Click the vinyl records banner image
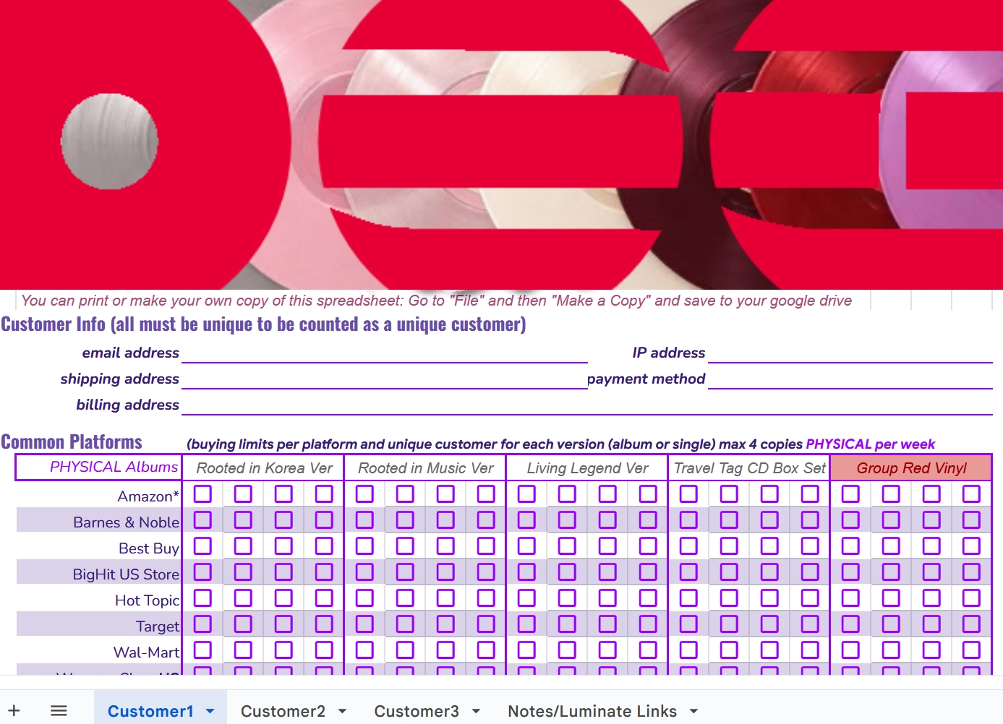 coord(501,145)
